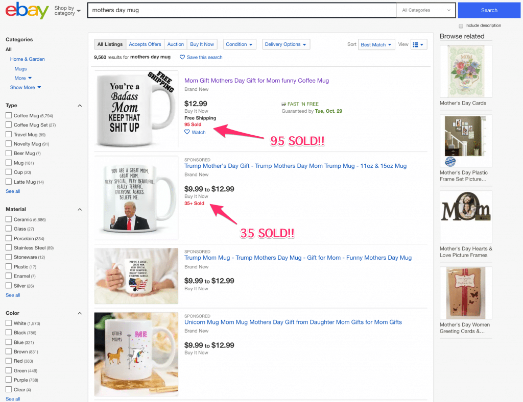Change sort order via Best Match dropdown

click(376, 44)
